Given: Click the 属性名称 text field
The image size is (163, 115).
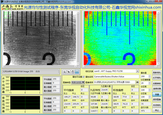Looking at the screenshot, I should point(116,77).
